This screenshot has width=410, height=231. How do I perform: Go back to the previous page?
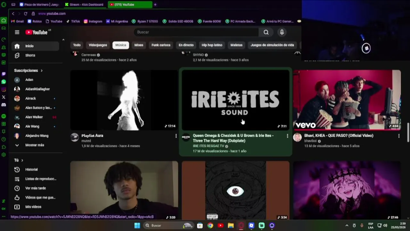[13, 13]
